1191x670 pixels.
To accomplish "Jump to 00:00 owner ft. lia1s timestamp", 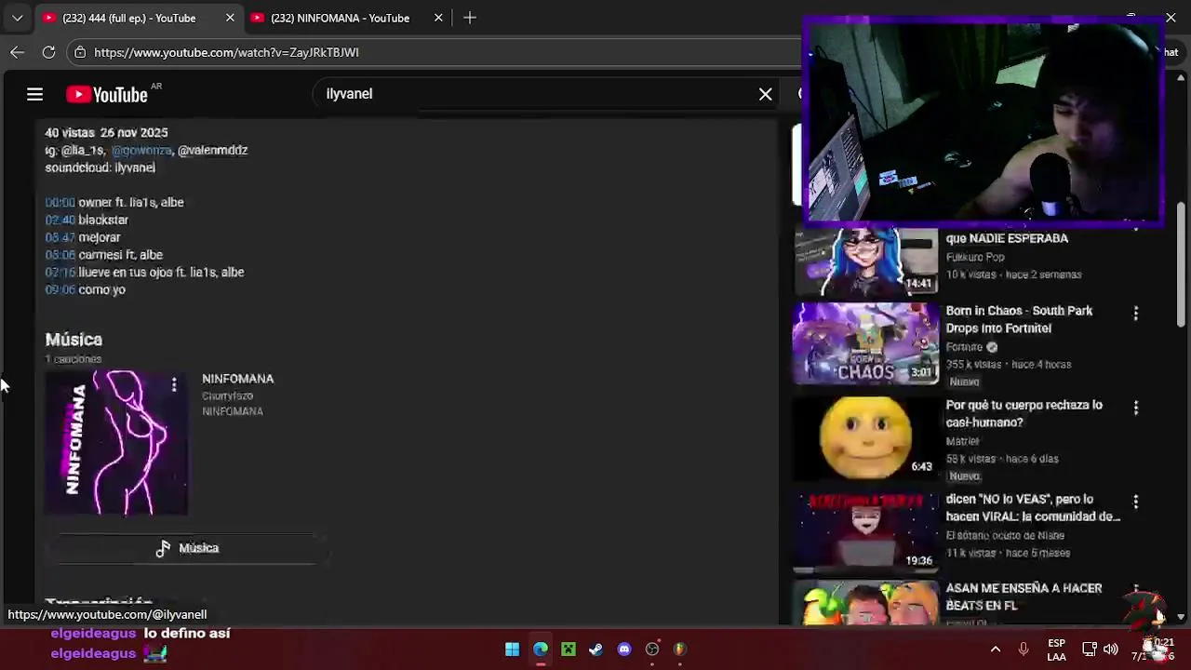I will (x=60, y=202).
